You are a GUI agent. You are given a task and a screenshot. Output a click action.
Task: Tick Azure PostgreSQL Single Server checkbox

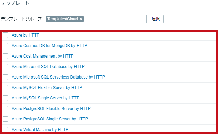pyautogui.click(x=5, y=119)
